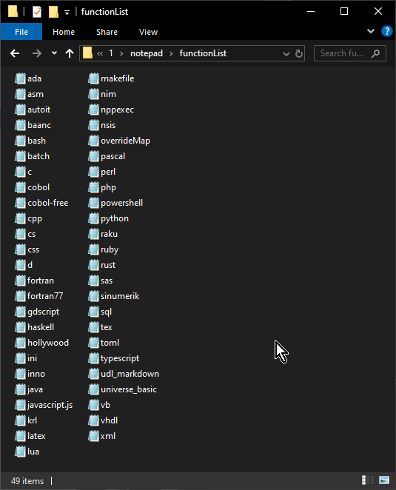
Task: Switch to the Share ribbon tab
Action: 107,32
